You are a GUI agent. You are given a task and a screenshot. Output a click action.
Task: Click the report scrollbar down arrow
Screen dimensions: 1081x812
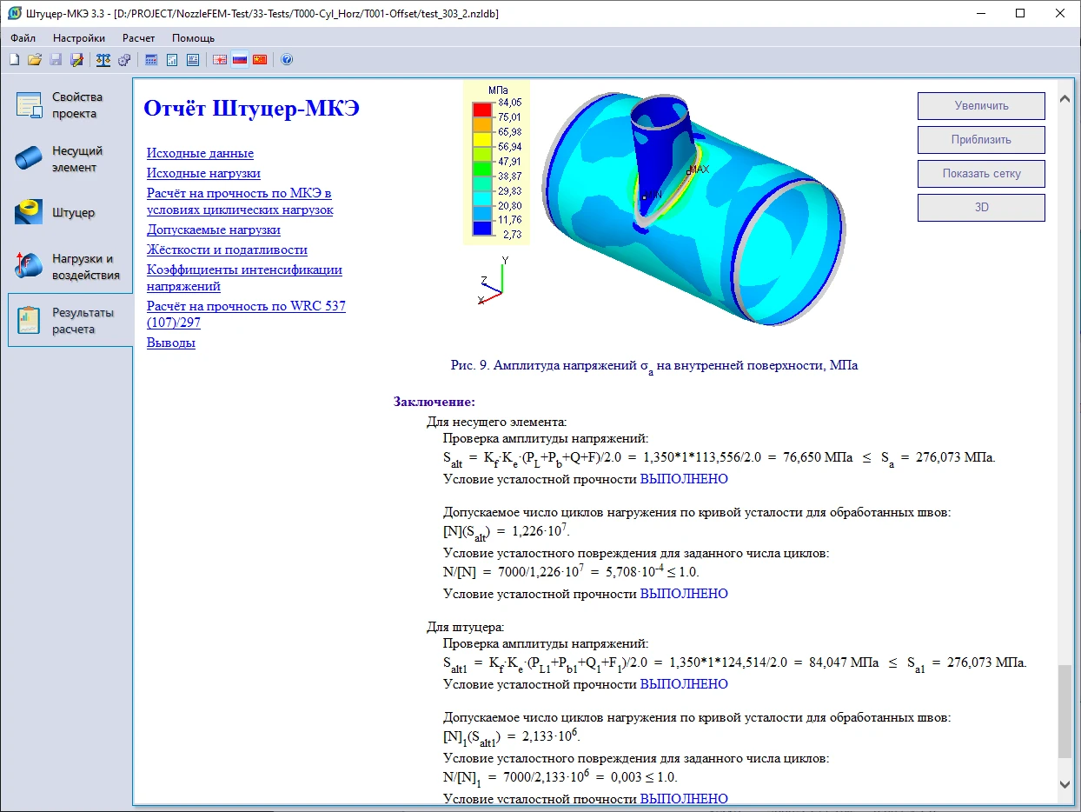coord(1064,785)
